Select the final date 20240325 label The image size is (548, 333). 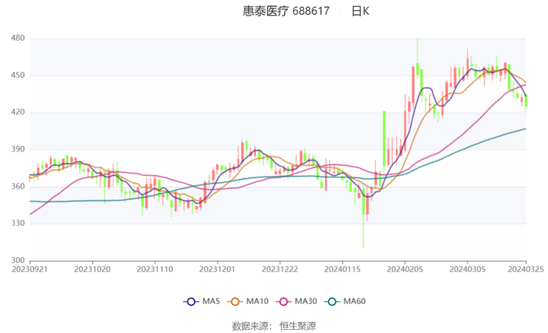[x=525, y=268]
